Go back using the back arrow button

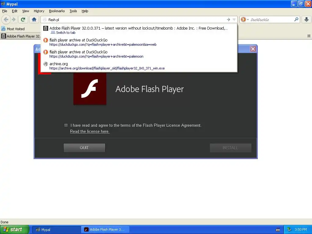pos(6,19)
